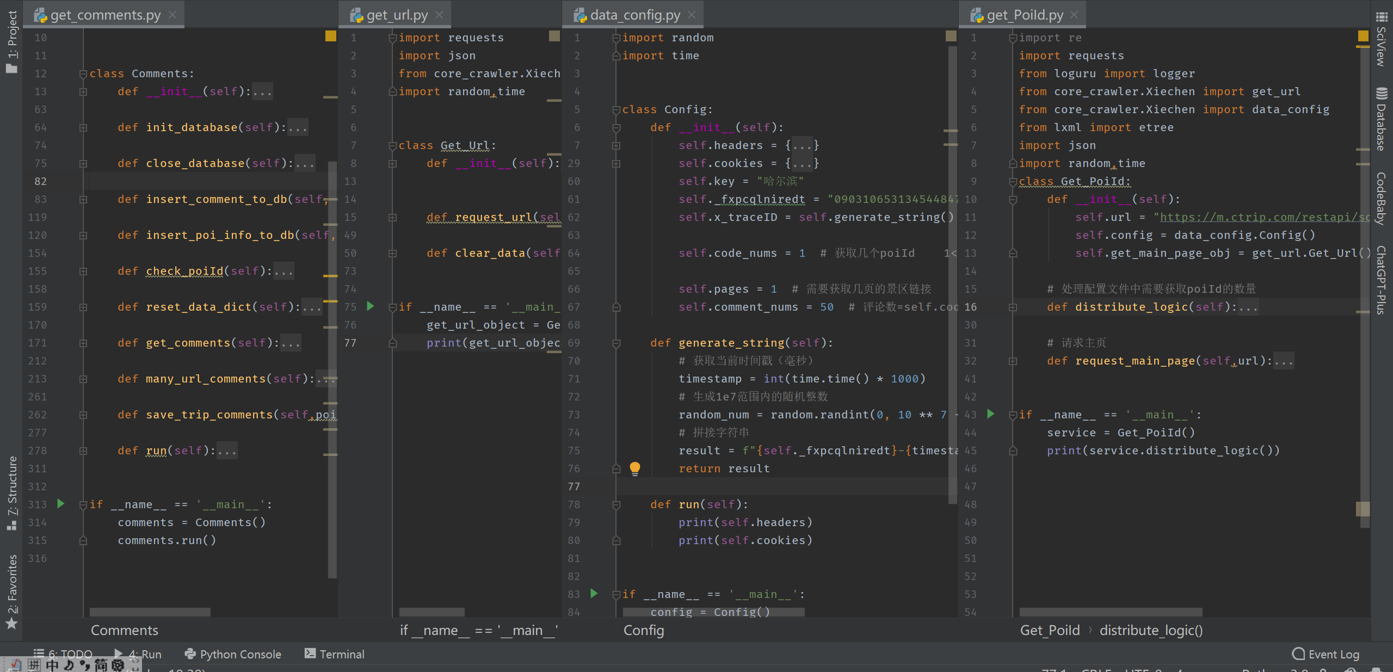Open the CodeBaby side panel
The image size is (1393, 672).
(x=1381, y=199)
